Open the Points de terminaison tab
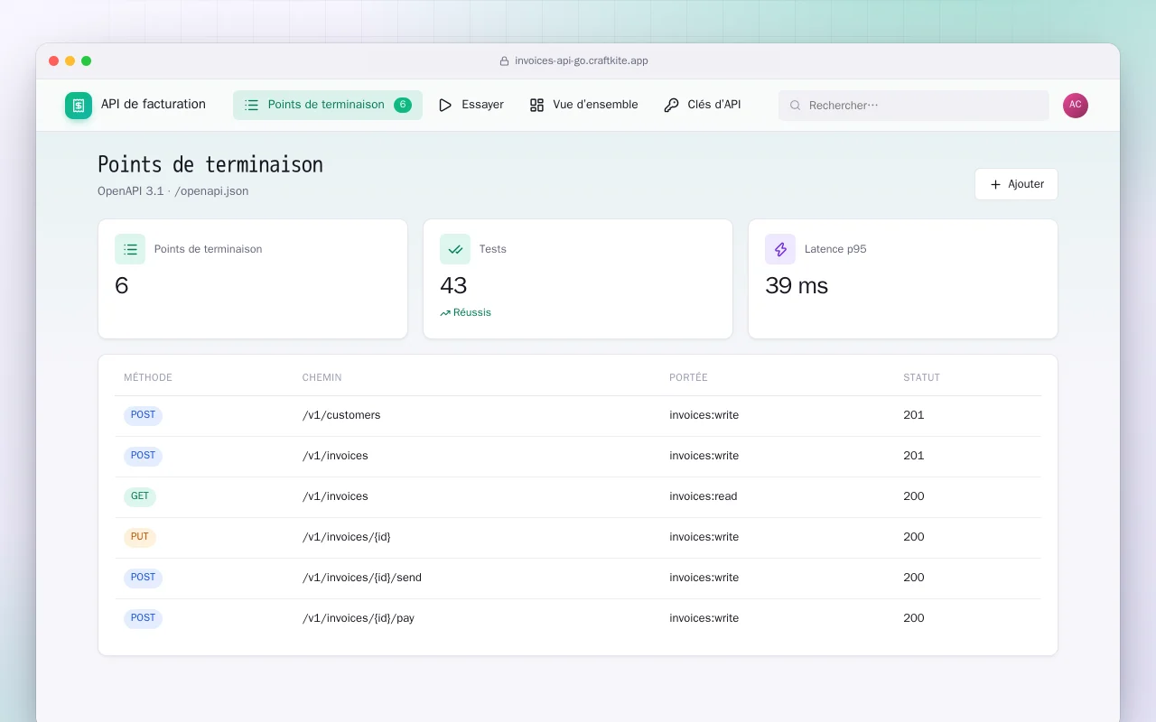 [x=328, y=105]
